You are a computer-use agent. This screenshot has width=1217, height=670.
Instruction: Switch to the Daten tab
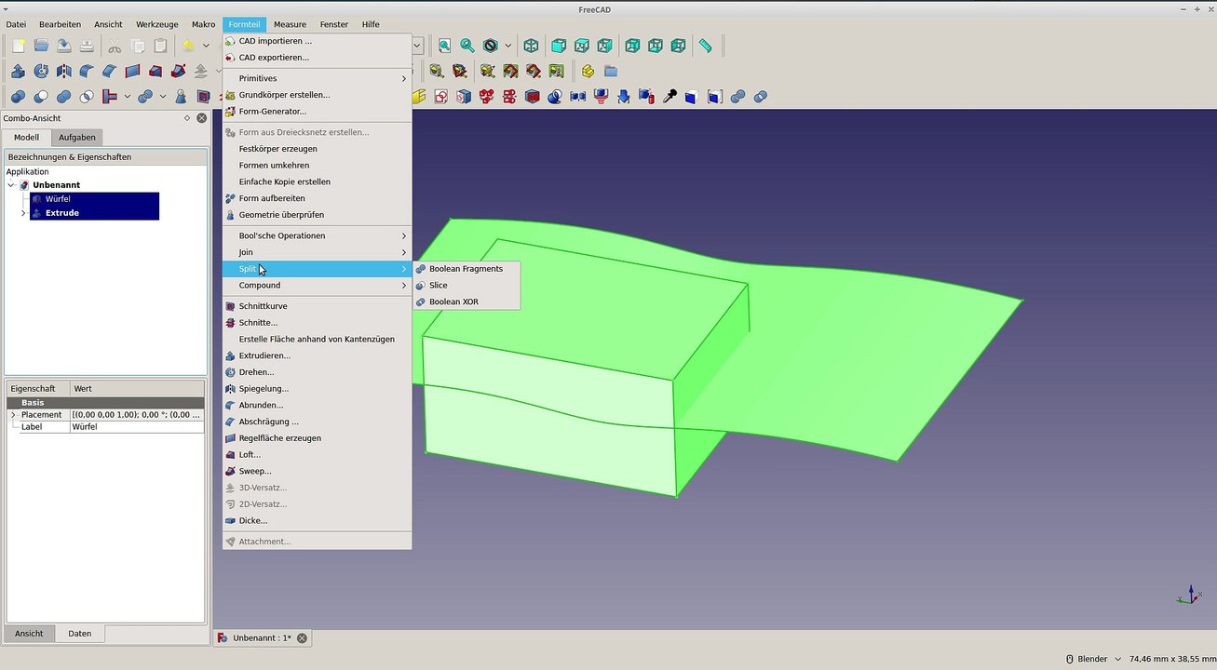coord(79,634)
